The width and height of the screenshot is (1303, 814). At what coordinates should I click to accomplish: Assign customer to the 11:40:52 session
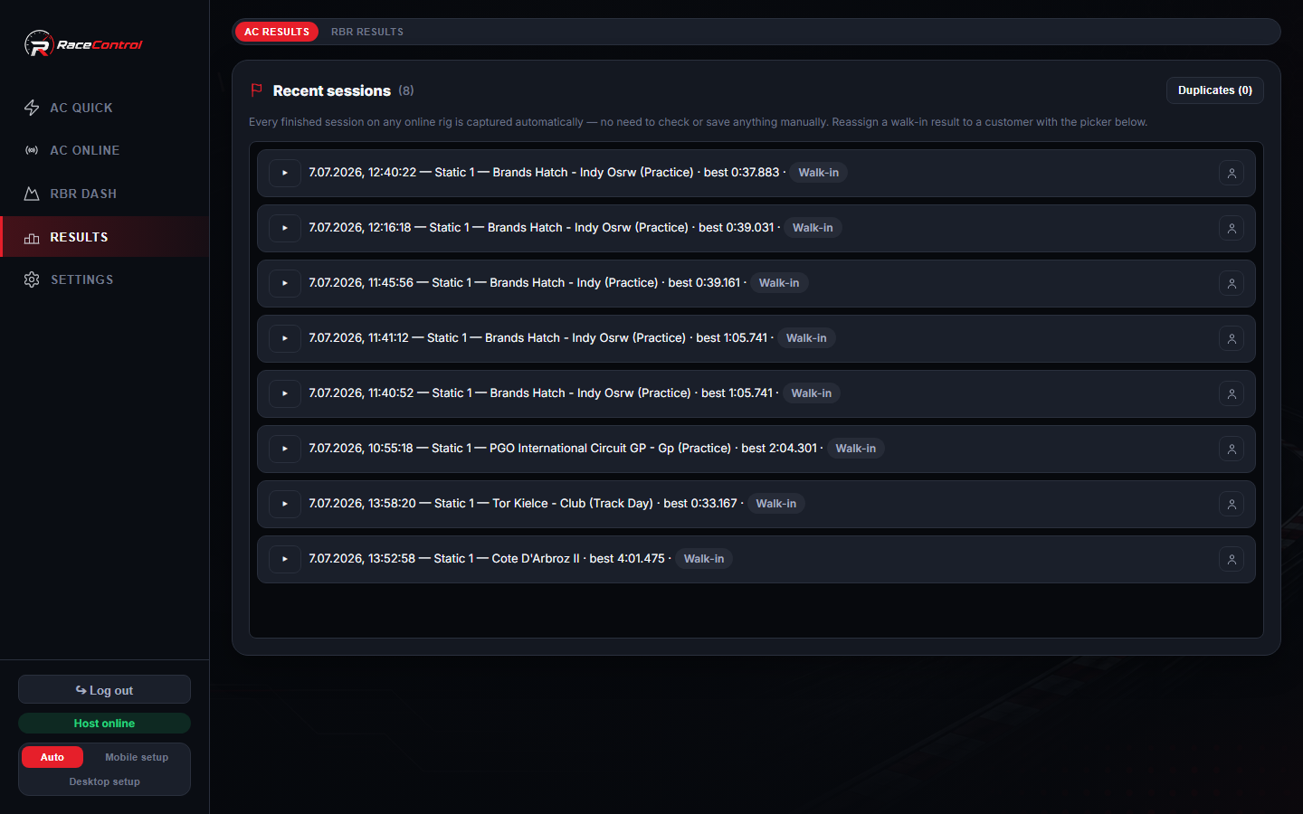1232,393
